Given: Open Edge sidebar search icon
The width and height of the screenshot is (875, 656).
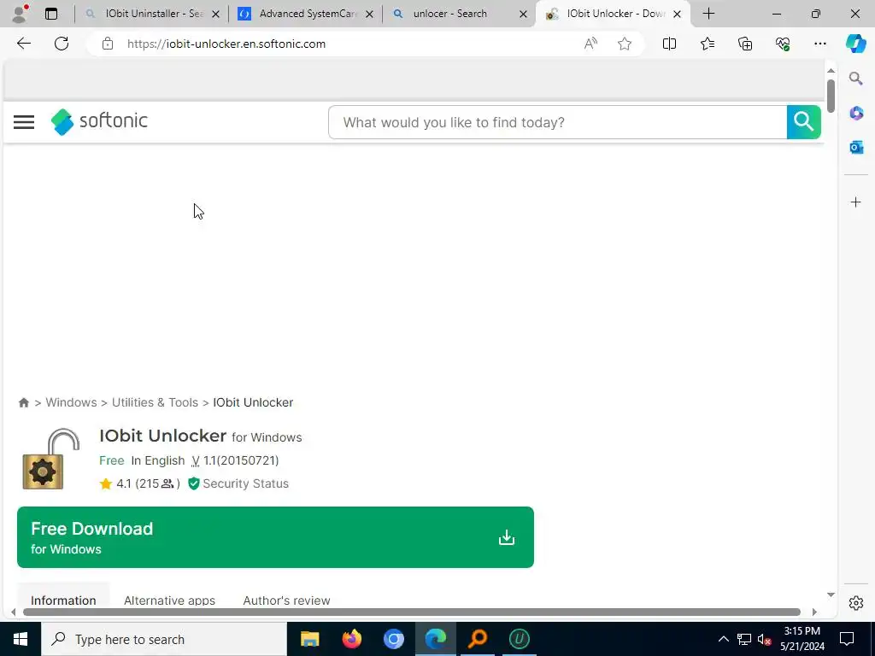Looking at the screenshot, I should [x=856, y=79].
